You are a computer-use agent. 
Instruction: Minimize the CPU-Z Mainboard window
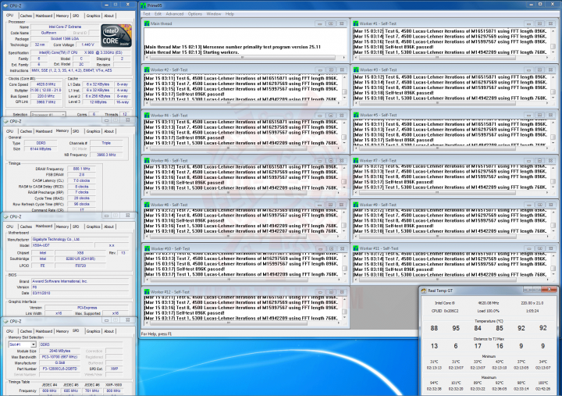tap(106, 216)
